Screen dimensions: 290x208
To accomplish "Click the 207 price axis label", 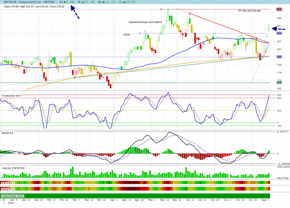I will 279,41.
